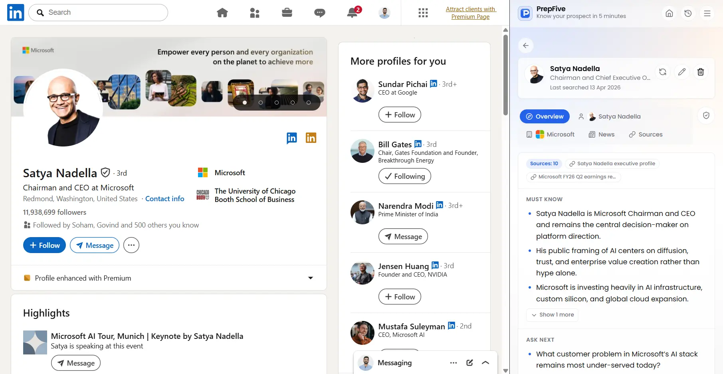Open PrepFive hamburger menu
This screenshot has width=723, height=374.
click(x=707, y=13)
